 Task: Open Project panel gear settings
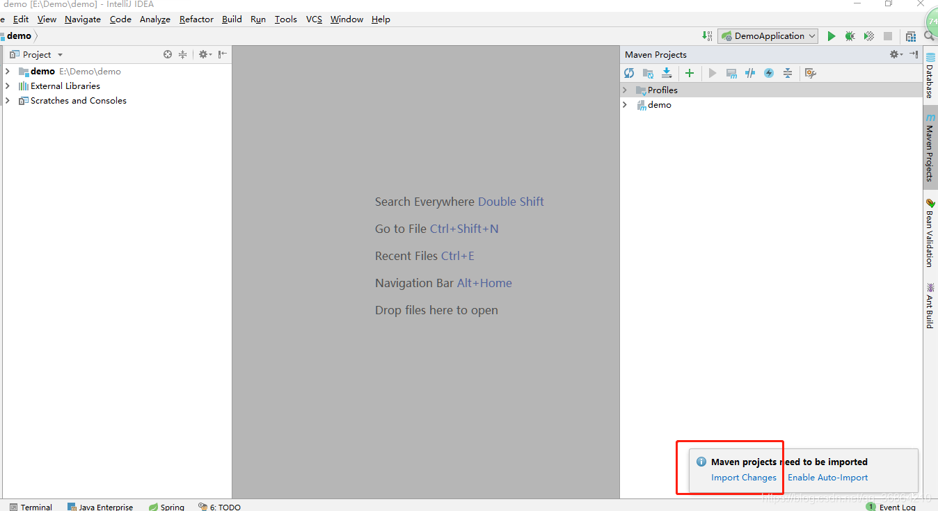tap(205, 54)
